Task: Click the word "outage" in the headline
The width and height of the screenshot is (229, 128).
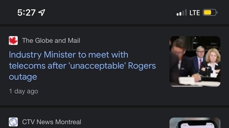Action: [23, 77]
